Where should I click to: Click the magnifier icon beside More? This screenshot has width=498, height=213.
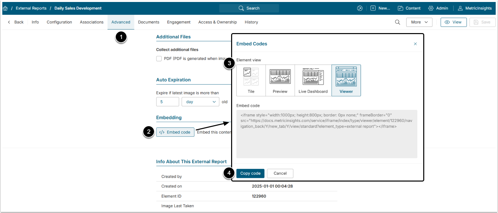(397, 22)
